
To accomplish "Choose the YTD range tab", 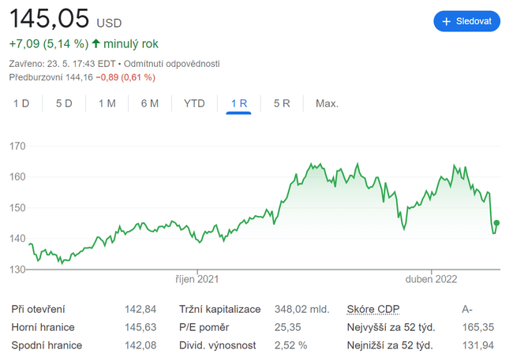I will 194,103.
